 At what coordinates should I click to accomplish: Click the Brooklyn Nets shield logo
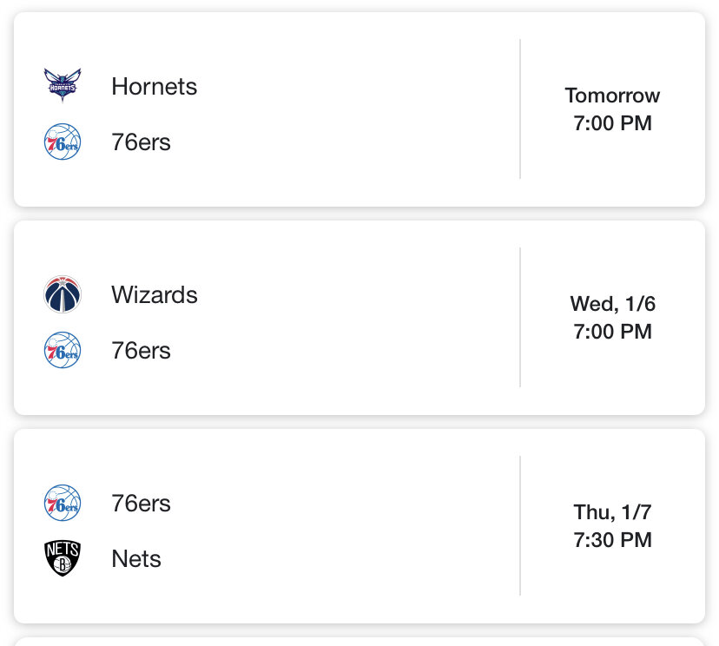[63, 558]
